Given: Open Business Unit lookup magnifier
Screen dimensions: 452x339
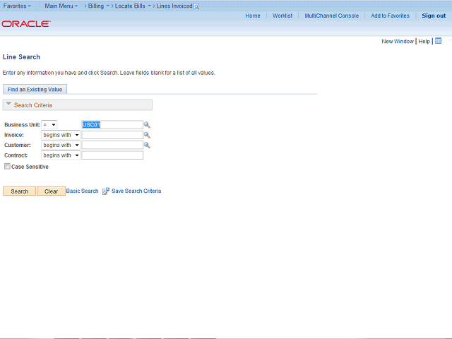Looking at the screenshot, I should coord(147,125).
